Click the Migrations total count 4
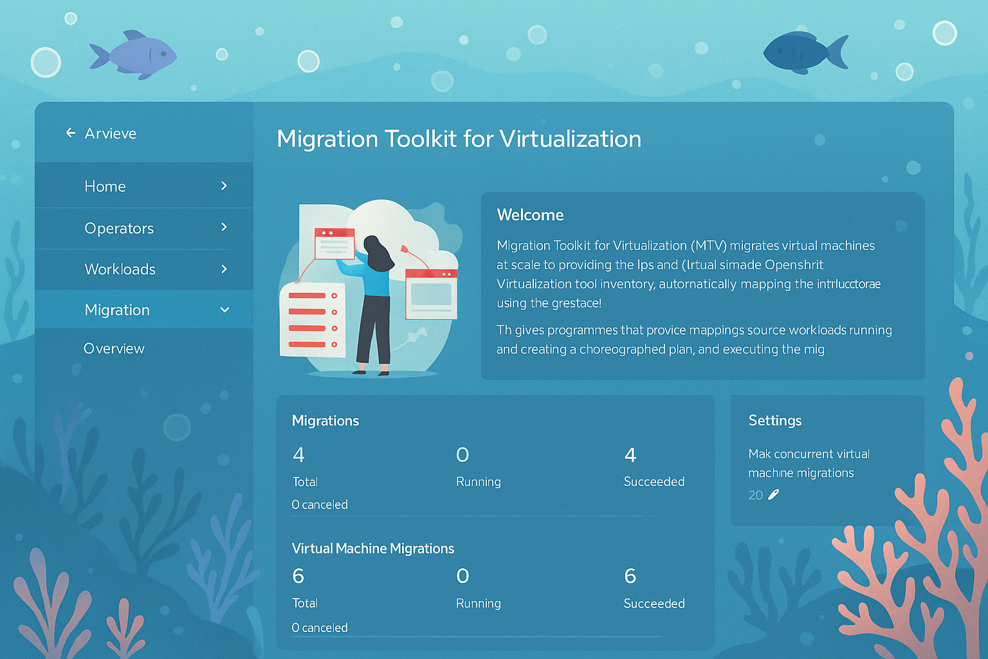The height and width of the screenshot is (659, 988). click(298, 455)
